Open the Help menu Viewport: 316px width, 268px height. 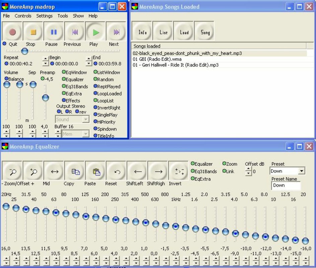[93, 16]
